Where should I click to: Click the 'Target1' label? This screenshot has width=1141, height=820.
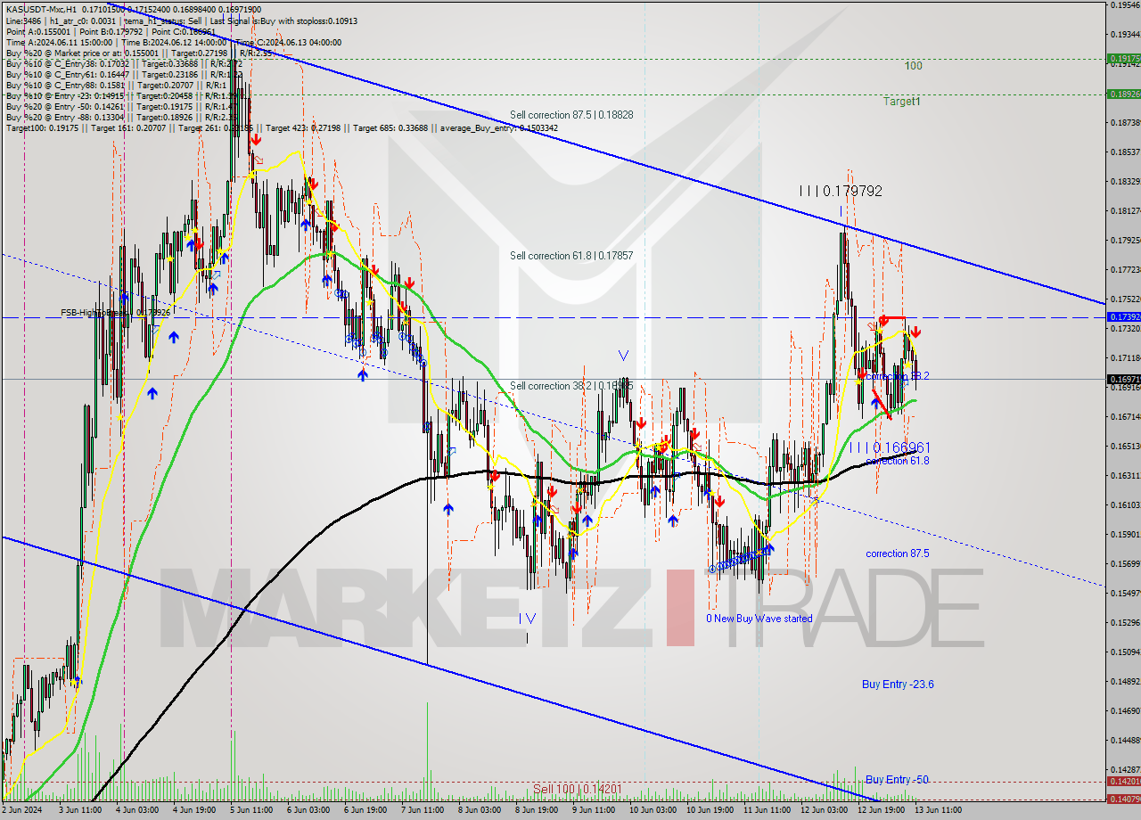point(901,102)
